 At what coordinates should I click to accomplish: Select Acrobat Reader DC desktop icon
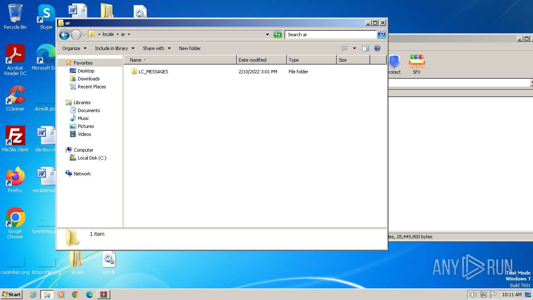(x=15, y=60)
